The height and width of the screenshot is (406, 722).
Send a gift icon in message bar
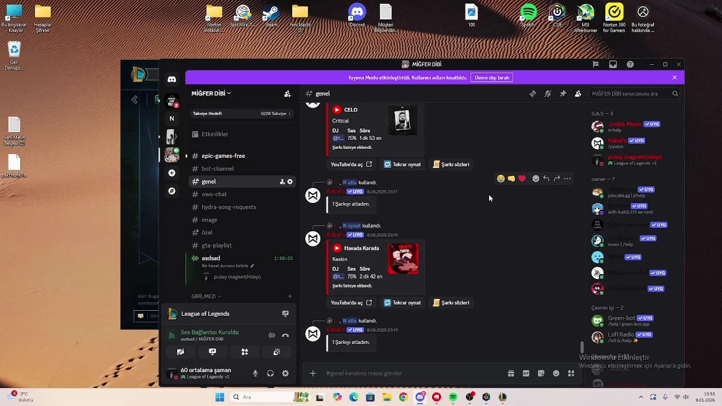tap(511, 373)
